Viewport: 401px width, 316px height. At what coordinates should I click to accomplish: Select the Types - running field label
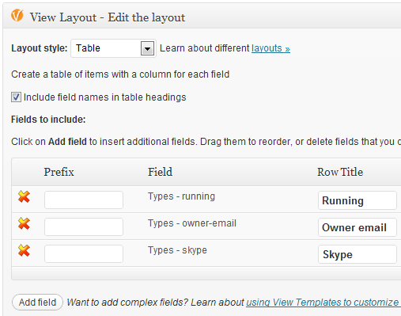(181, 196)
